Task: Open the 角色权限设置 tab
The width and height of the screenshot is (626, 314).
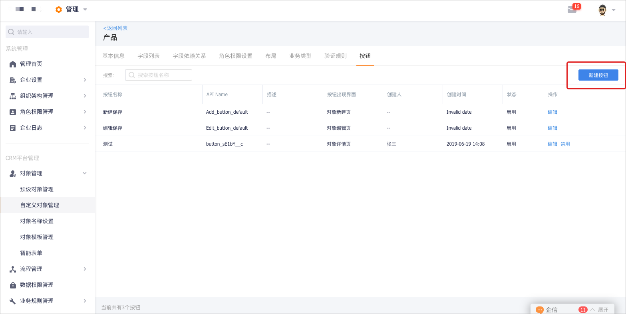Action: click(x=236, y=56)
